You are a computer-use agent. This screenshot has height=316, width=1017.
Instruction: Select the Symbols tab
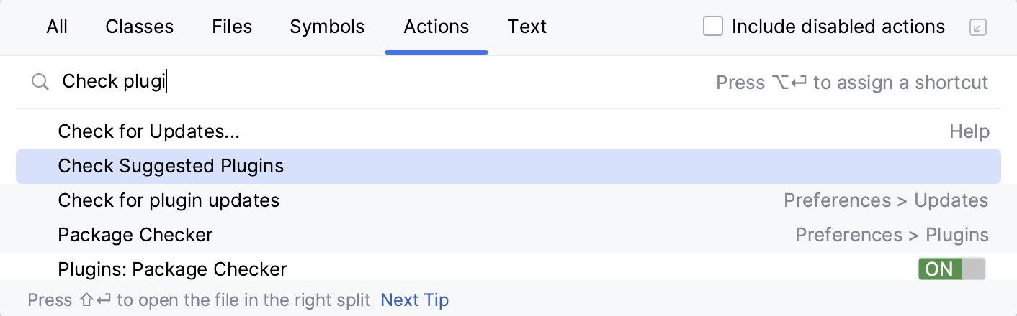click(327, 27)
